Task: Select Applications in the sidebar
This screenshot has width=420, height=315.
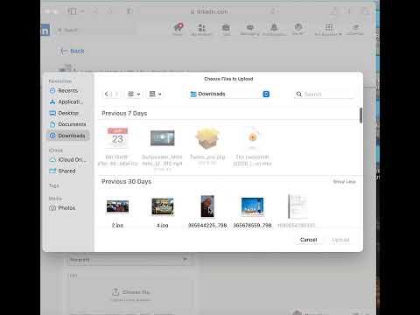Action: 66,101
